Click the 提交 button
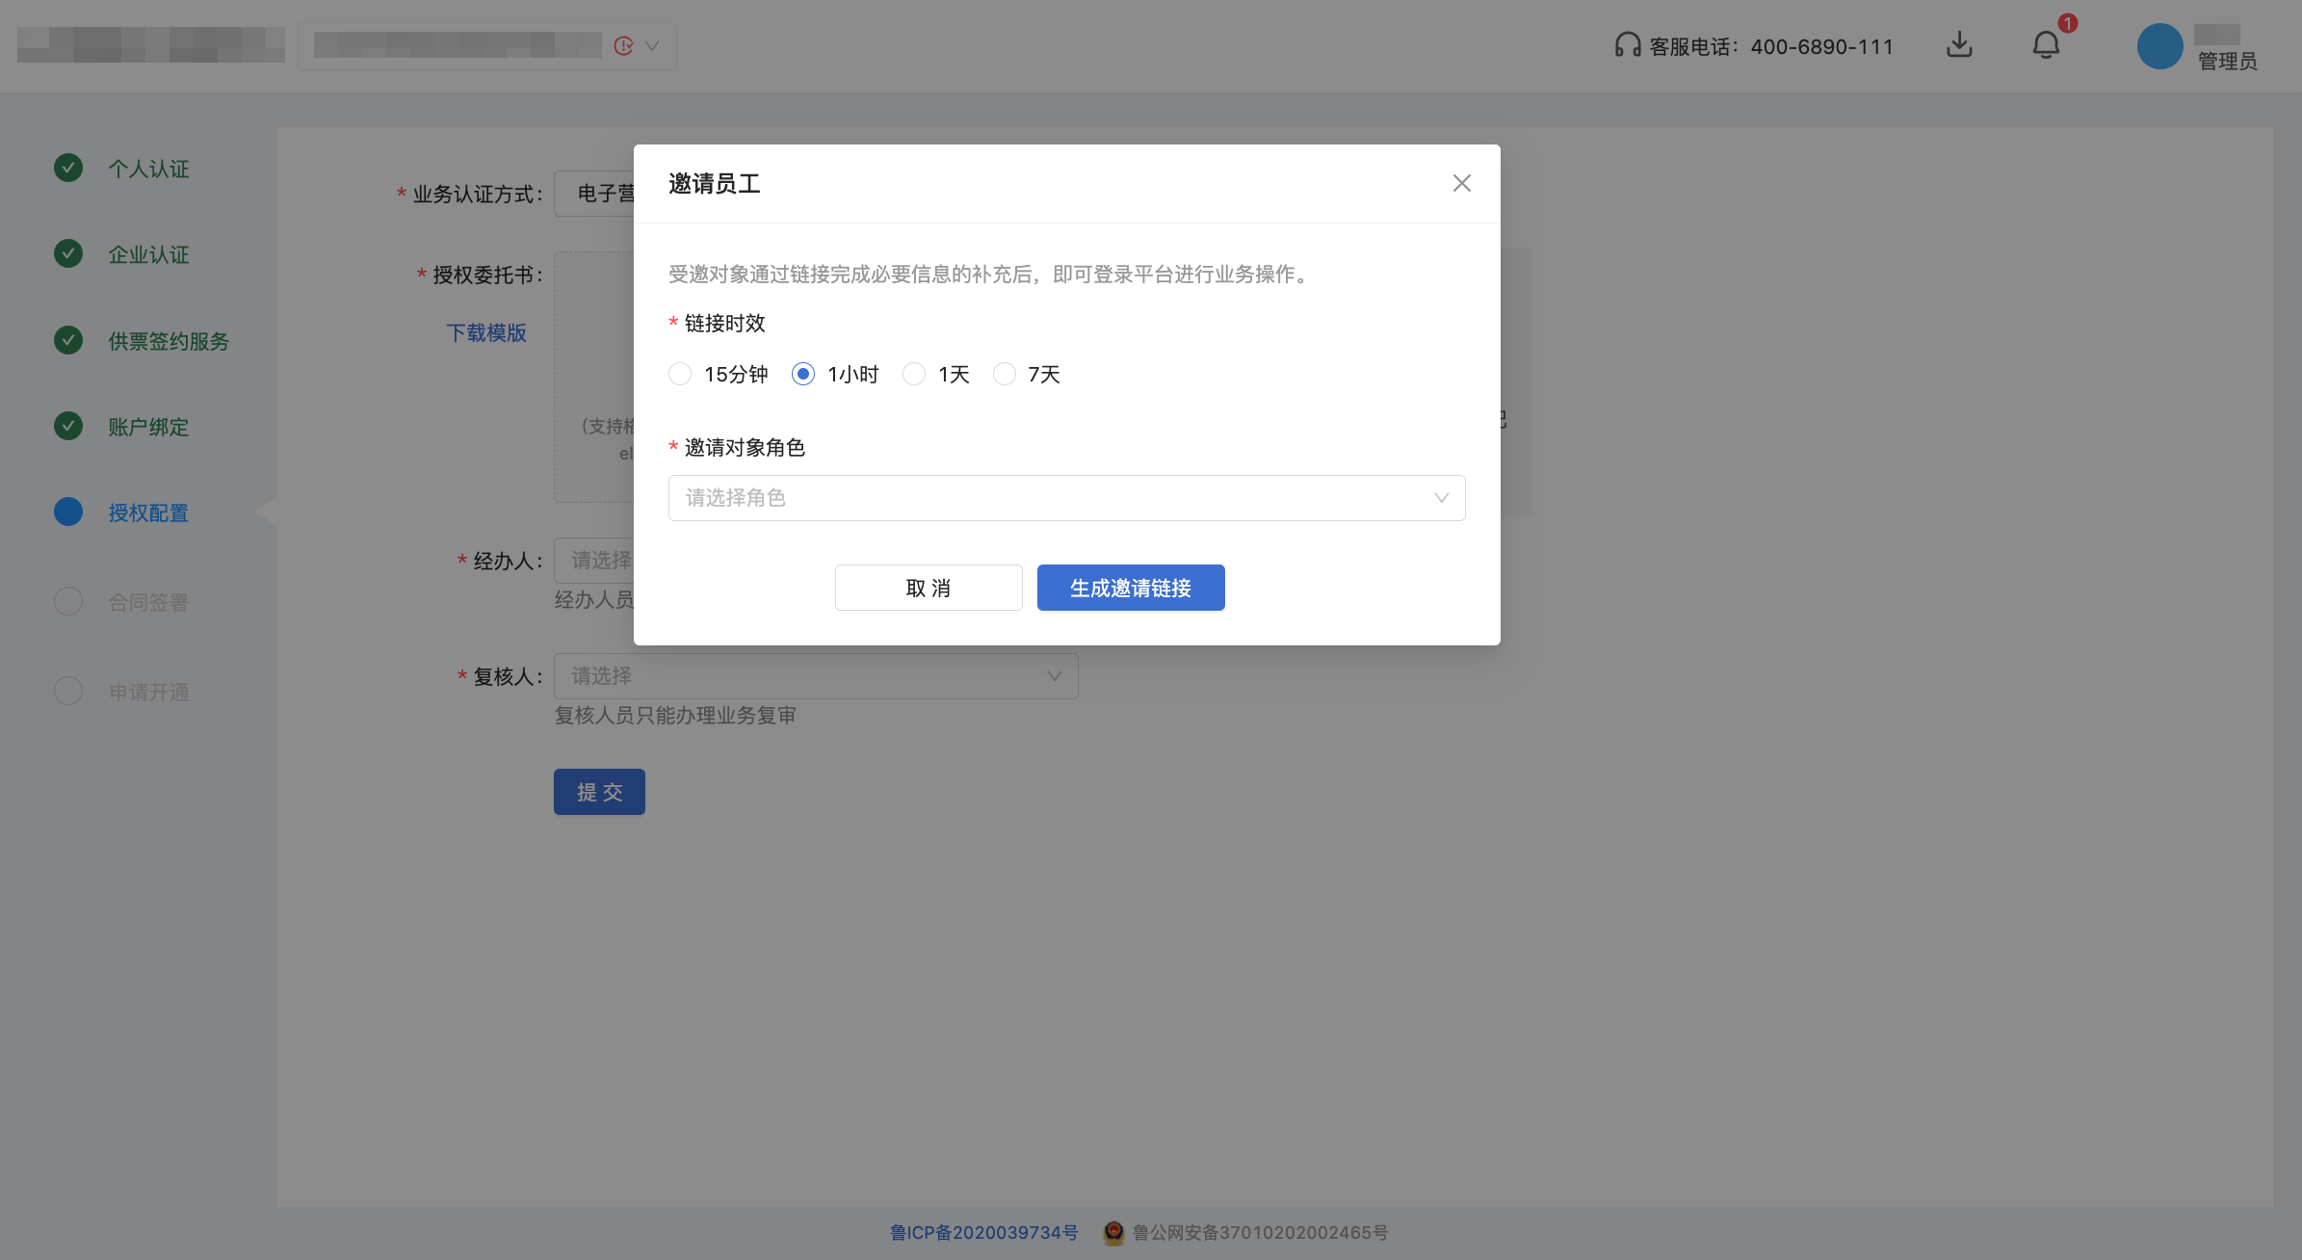The image size is (2302, 1260). tap(599, 792)
